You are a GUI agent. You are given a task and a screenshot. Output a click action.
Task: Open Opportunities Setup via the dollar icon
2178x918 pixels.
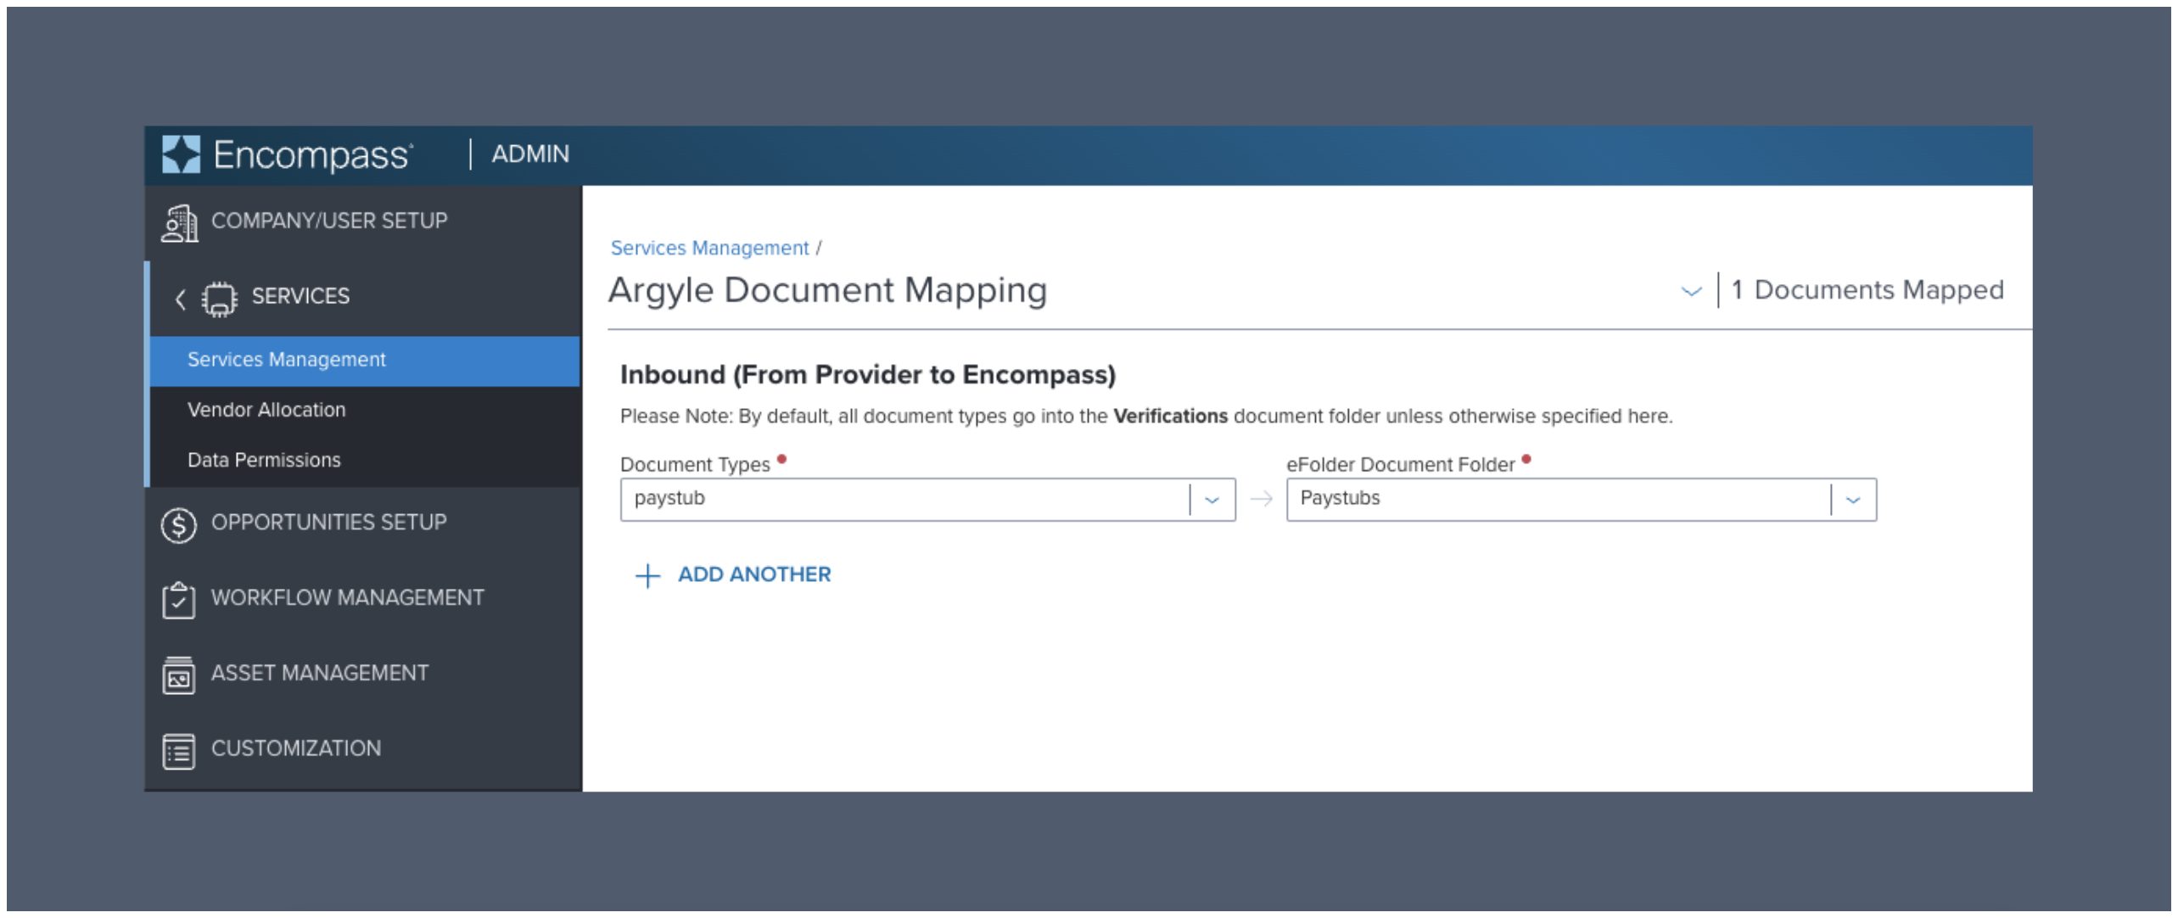(x=177, y=524)
